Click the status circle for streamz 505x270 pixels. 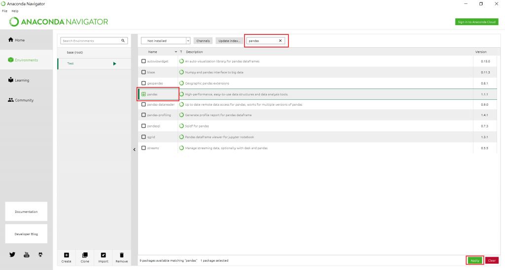coord(181,148)
